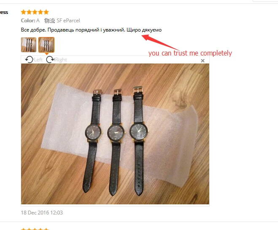The width and height of the screenshot is (278, 230).
Task: Click the Ukrainian review comment text
Action: coord(91,30)
